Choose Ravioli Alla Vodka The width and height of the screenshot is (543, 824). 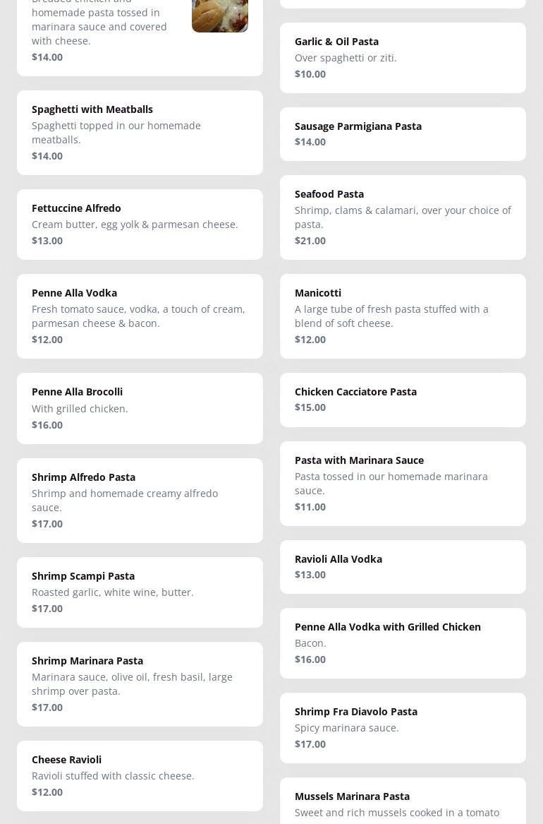[403, 566]
